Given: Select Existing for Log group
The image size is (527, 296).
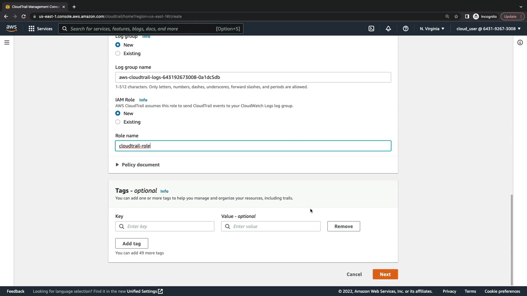Looking at the screenshot, I should (x=118, y=53).
